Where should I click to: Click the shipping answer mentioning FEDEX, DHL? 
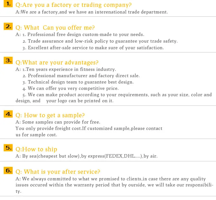86,156
